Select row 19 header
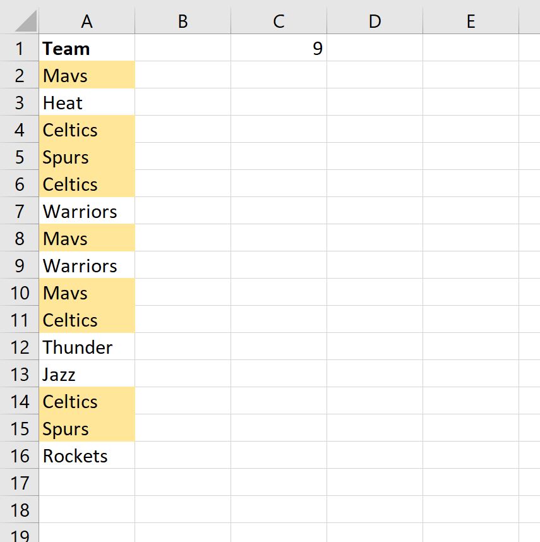 19,536
